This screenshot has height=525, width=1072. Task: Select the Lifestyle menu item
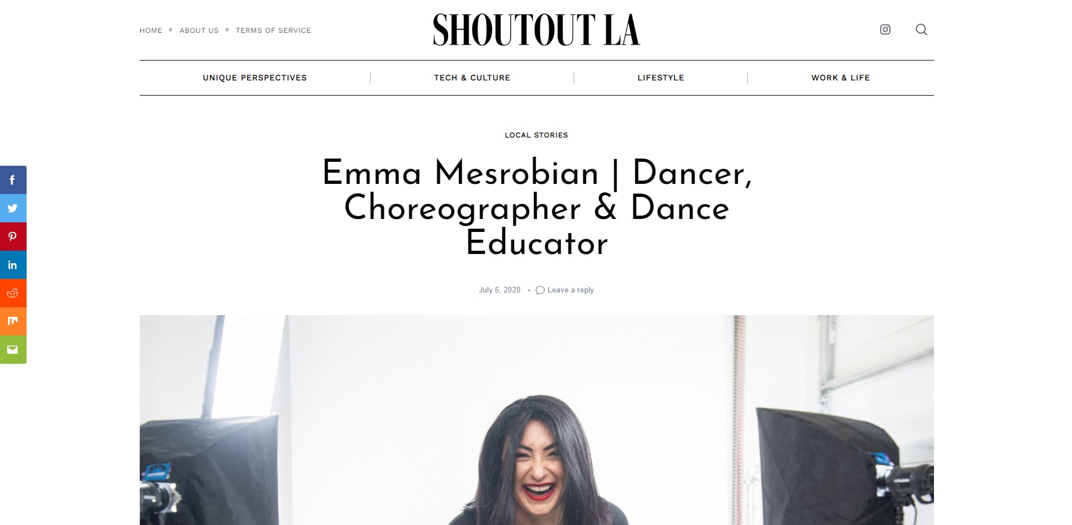click(661, 78)
